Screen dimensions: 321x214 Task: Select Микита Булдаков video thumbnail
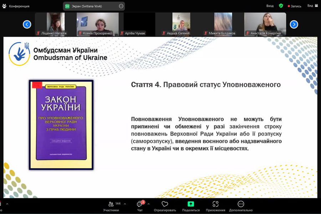[223, 24]
